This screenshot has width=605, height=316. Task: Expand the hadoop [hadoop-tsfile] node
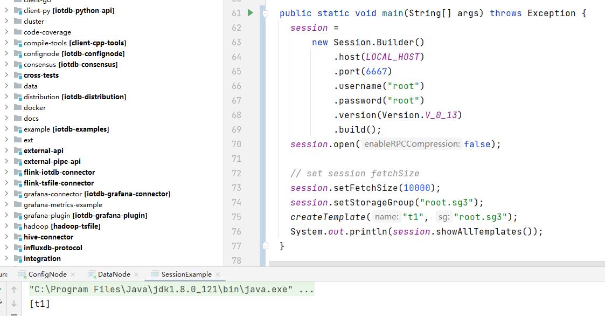[x=6, y=226]
